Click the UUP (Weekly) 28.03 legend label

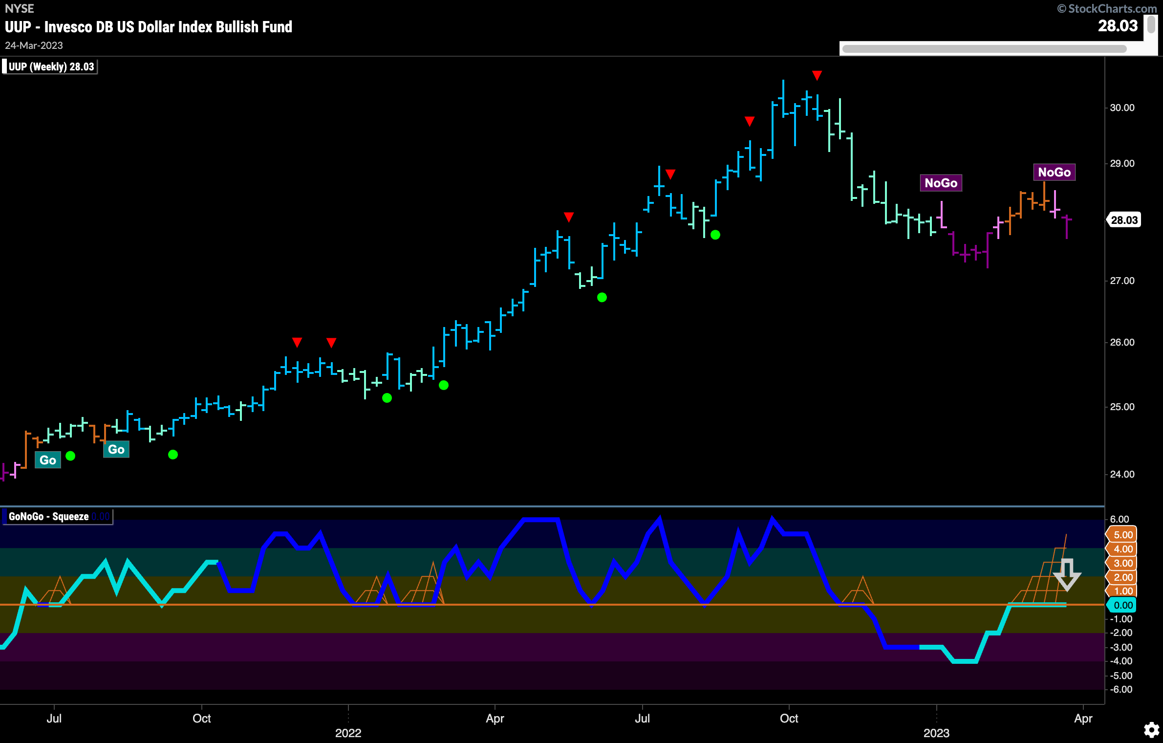pos(49,66)
